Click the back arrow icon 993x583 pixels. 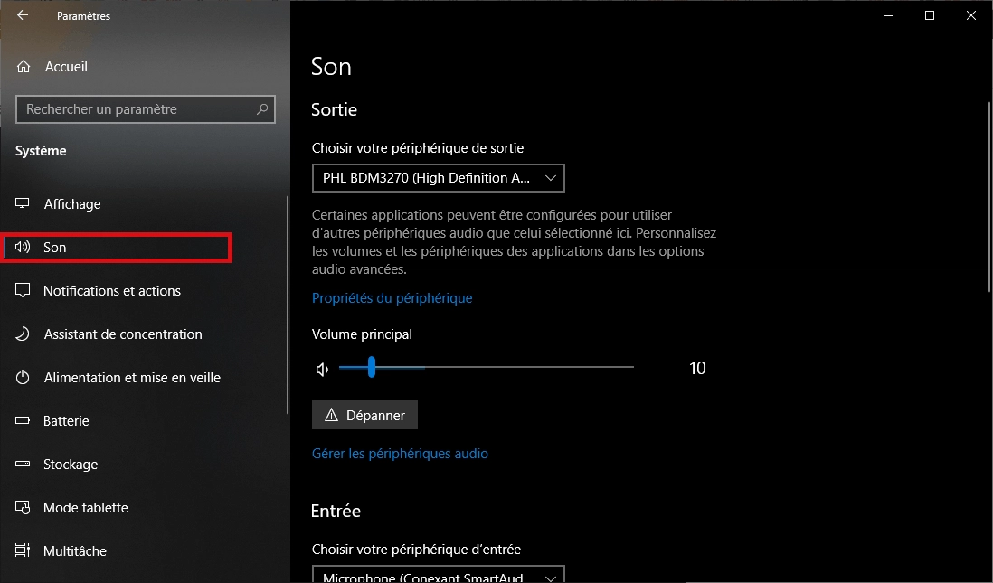23,15
